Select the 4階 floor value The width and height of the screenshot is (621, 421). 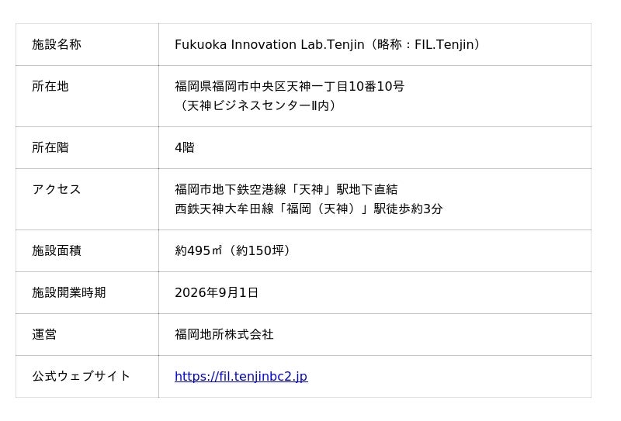(x=185, y=147)
